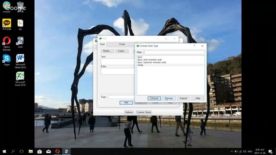The width and height of the screenshot is (276, 155).
Task: Open the Windows Start menu
Action: [x=4, y=151]
